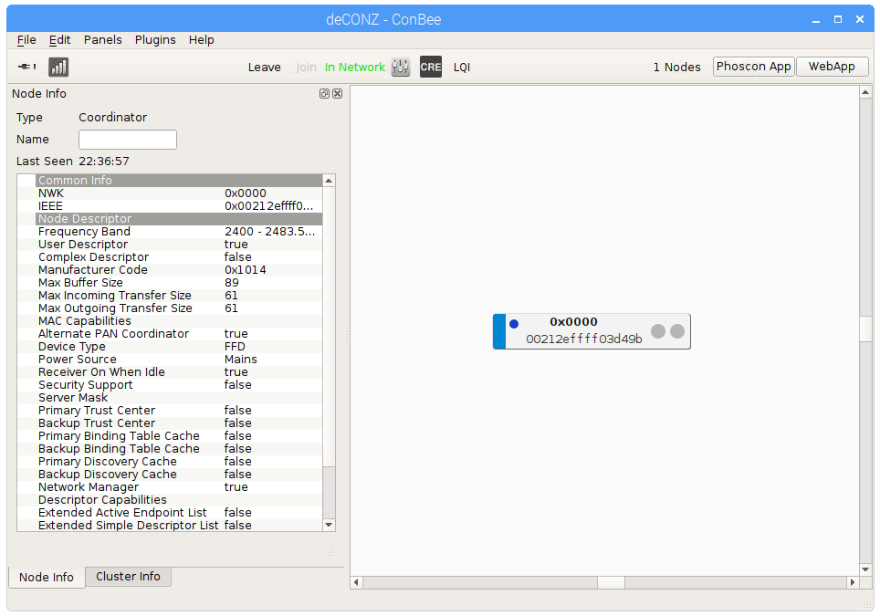Select the Common Info header row

pyautogui.click(x=179, y=180)
